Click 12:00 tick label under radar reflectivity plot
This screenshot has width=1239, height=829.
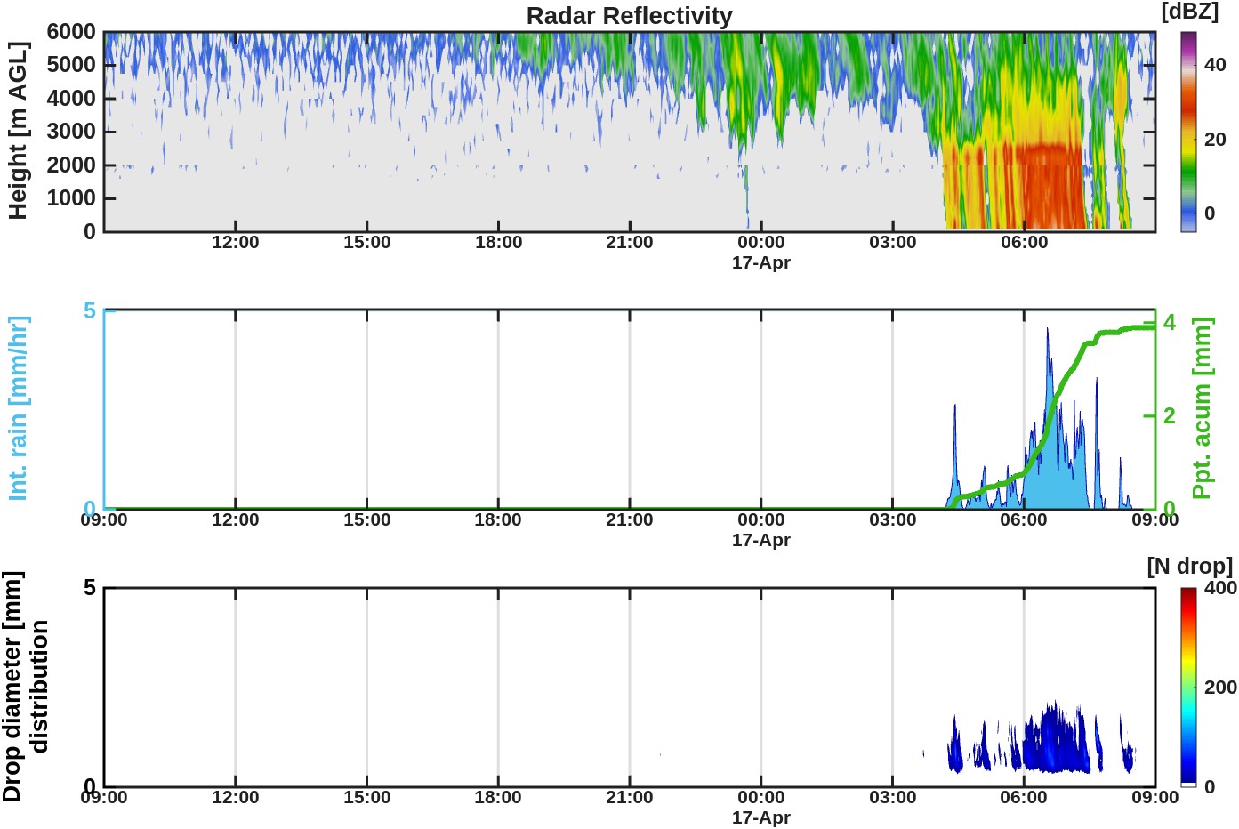[x=235, y=243]
